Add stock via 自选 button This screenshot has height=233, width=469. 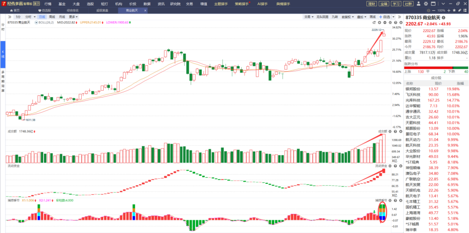[x=385, y=17]
